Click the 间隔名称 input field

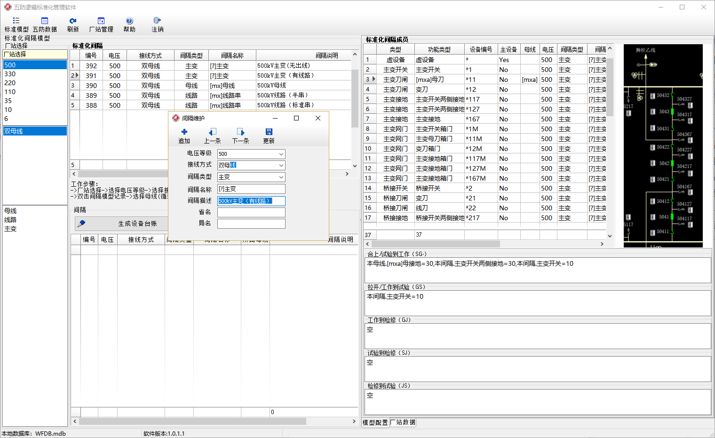click(251, 189)
